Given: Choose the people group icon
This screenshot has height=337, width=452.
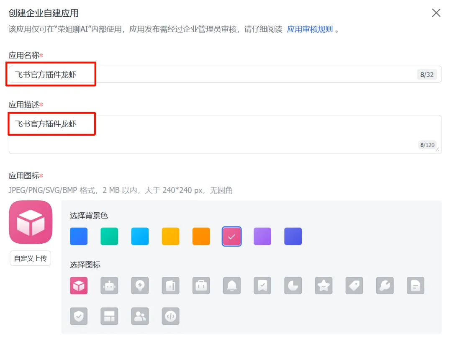Looking at the screenshot, I should (140, 316).
